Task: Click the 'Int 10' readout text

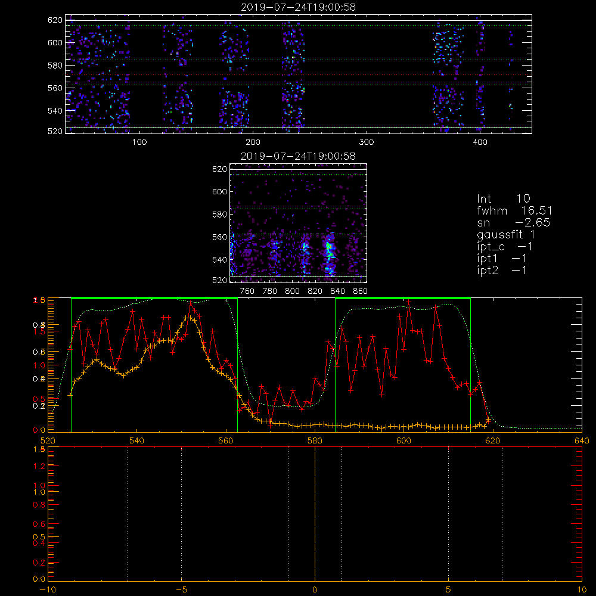Action: point(503,199)
